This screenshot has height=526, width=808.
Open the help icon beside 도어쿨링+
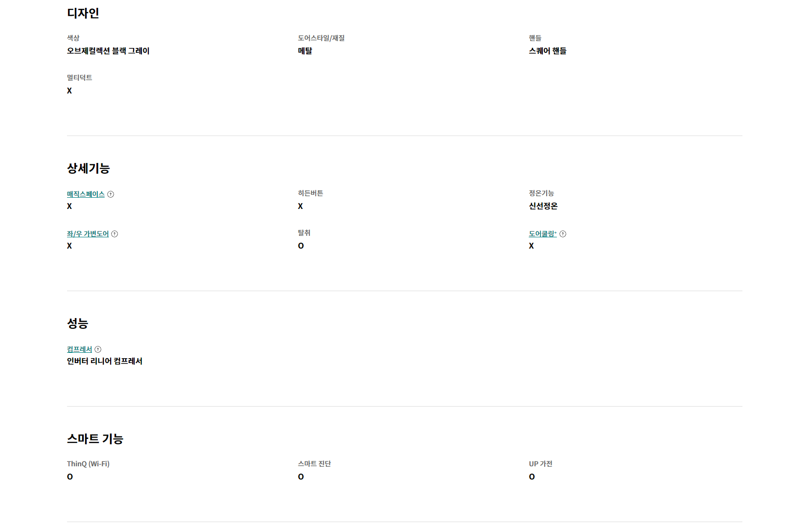click(563, 234)
